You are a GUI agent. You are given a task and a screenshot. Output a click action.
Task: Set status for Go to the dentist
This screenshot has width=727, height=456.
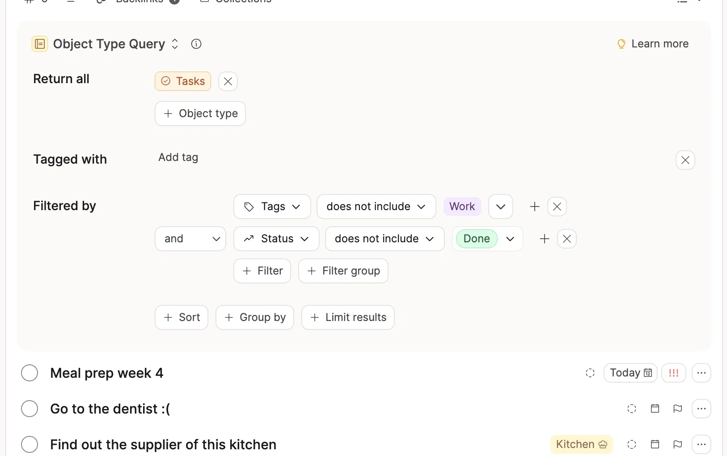pyautogui.click(x=632, y=409)
